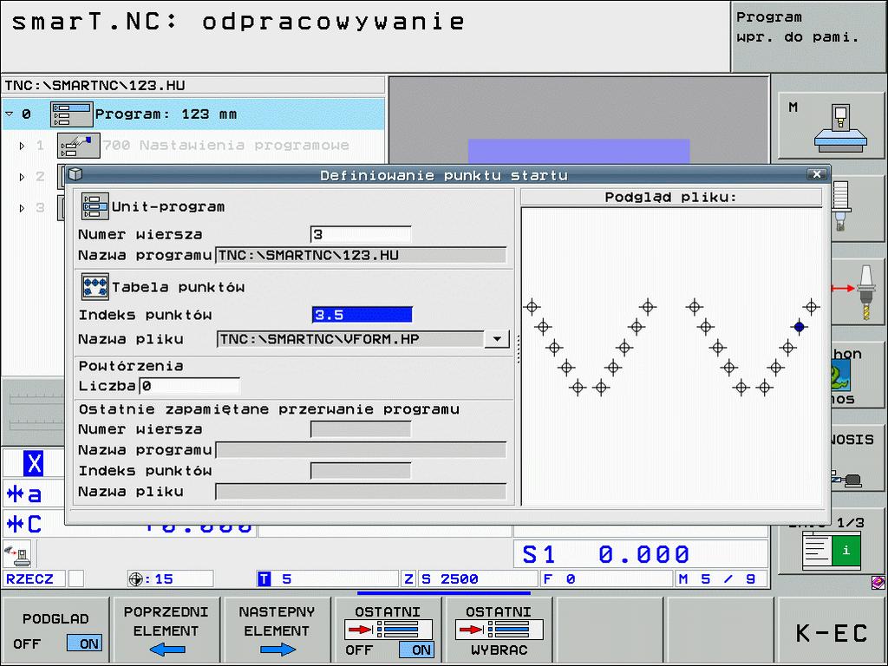Click the machine icon below the *C axis
Screen dimensions: 888x666
pos(16,556)
